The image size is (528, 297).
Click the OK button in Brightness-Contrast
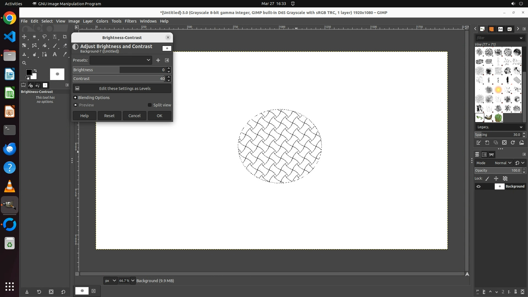click(x=159, y=116)
